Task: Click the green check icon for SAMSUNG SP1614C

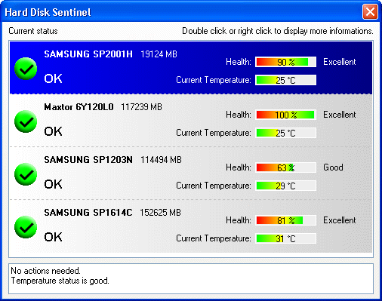Action: (26, 227)
